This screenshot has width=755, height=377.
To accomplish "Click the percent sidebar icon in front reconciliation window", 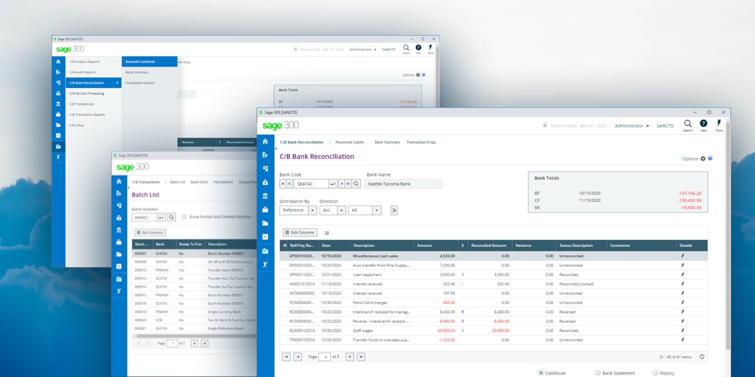I will (265, 237).
